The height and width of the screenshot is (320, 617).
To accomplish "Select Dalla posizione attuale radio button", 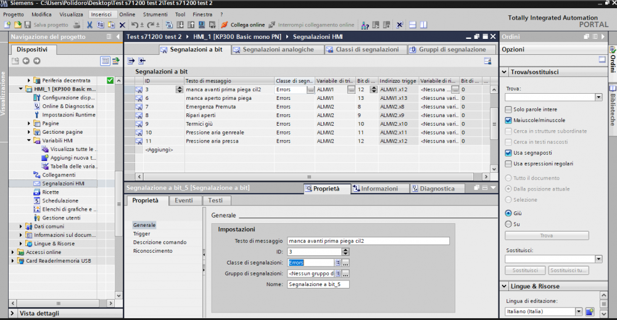I will pyautogui.click(x=508, y=189).
